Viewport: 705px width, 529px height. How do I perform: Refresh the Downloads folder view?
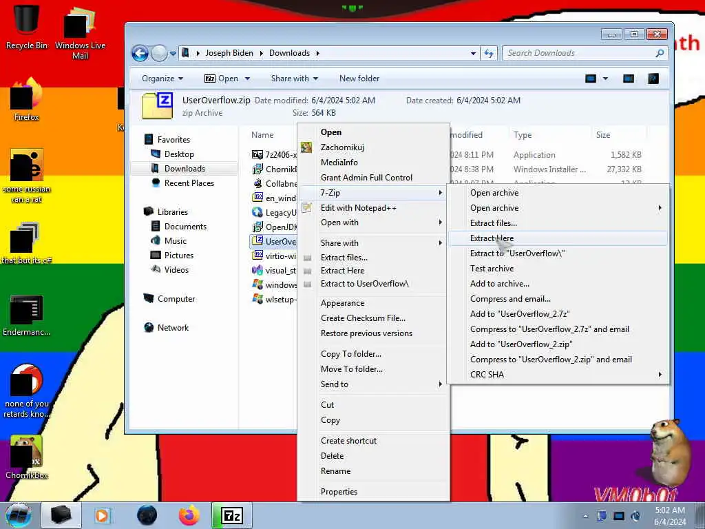click(x=489, y=54)
